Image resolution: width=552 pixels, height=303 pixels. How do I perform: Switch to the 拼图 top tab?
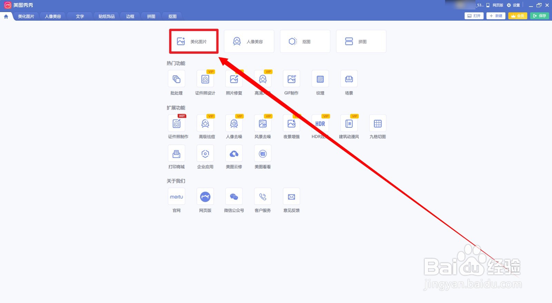(151, 16)
